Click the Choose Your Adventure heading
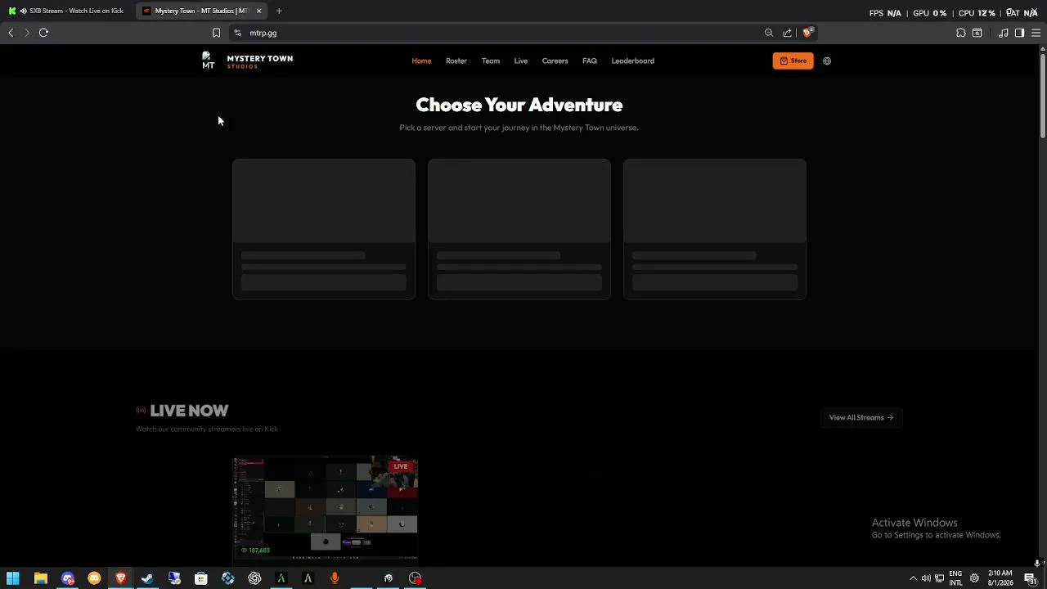The width and height of the screenshot is (1047, 589). pos(519,105)
